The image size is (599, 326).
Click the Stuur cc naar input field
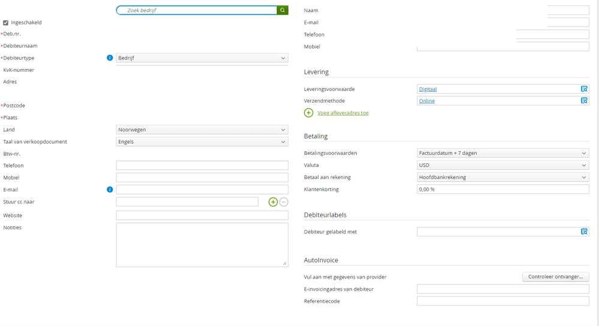pos(187,201)
